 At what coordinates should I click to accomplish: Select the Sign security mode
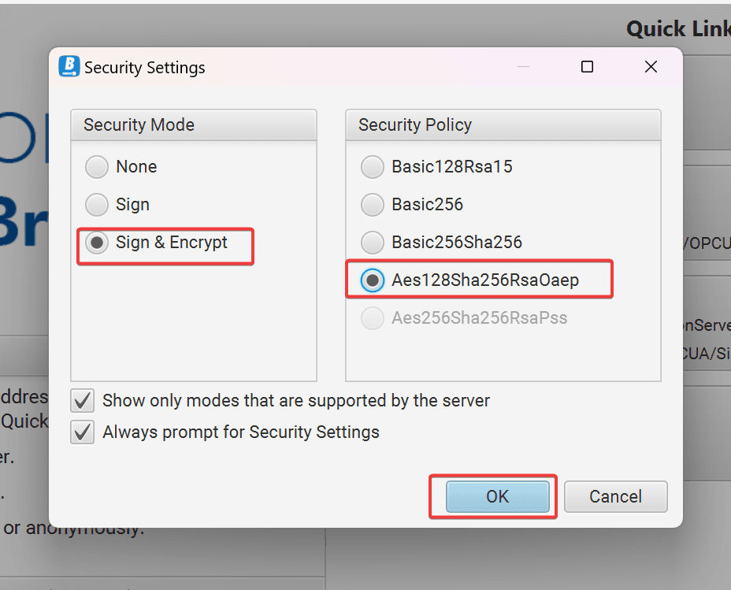tap(96, 205)
